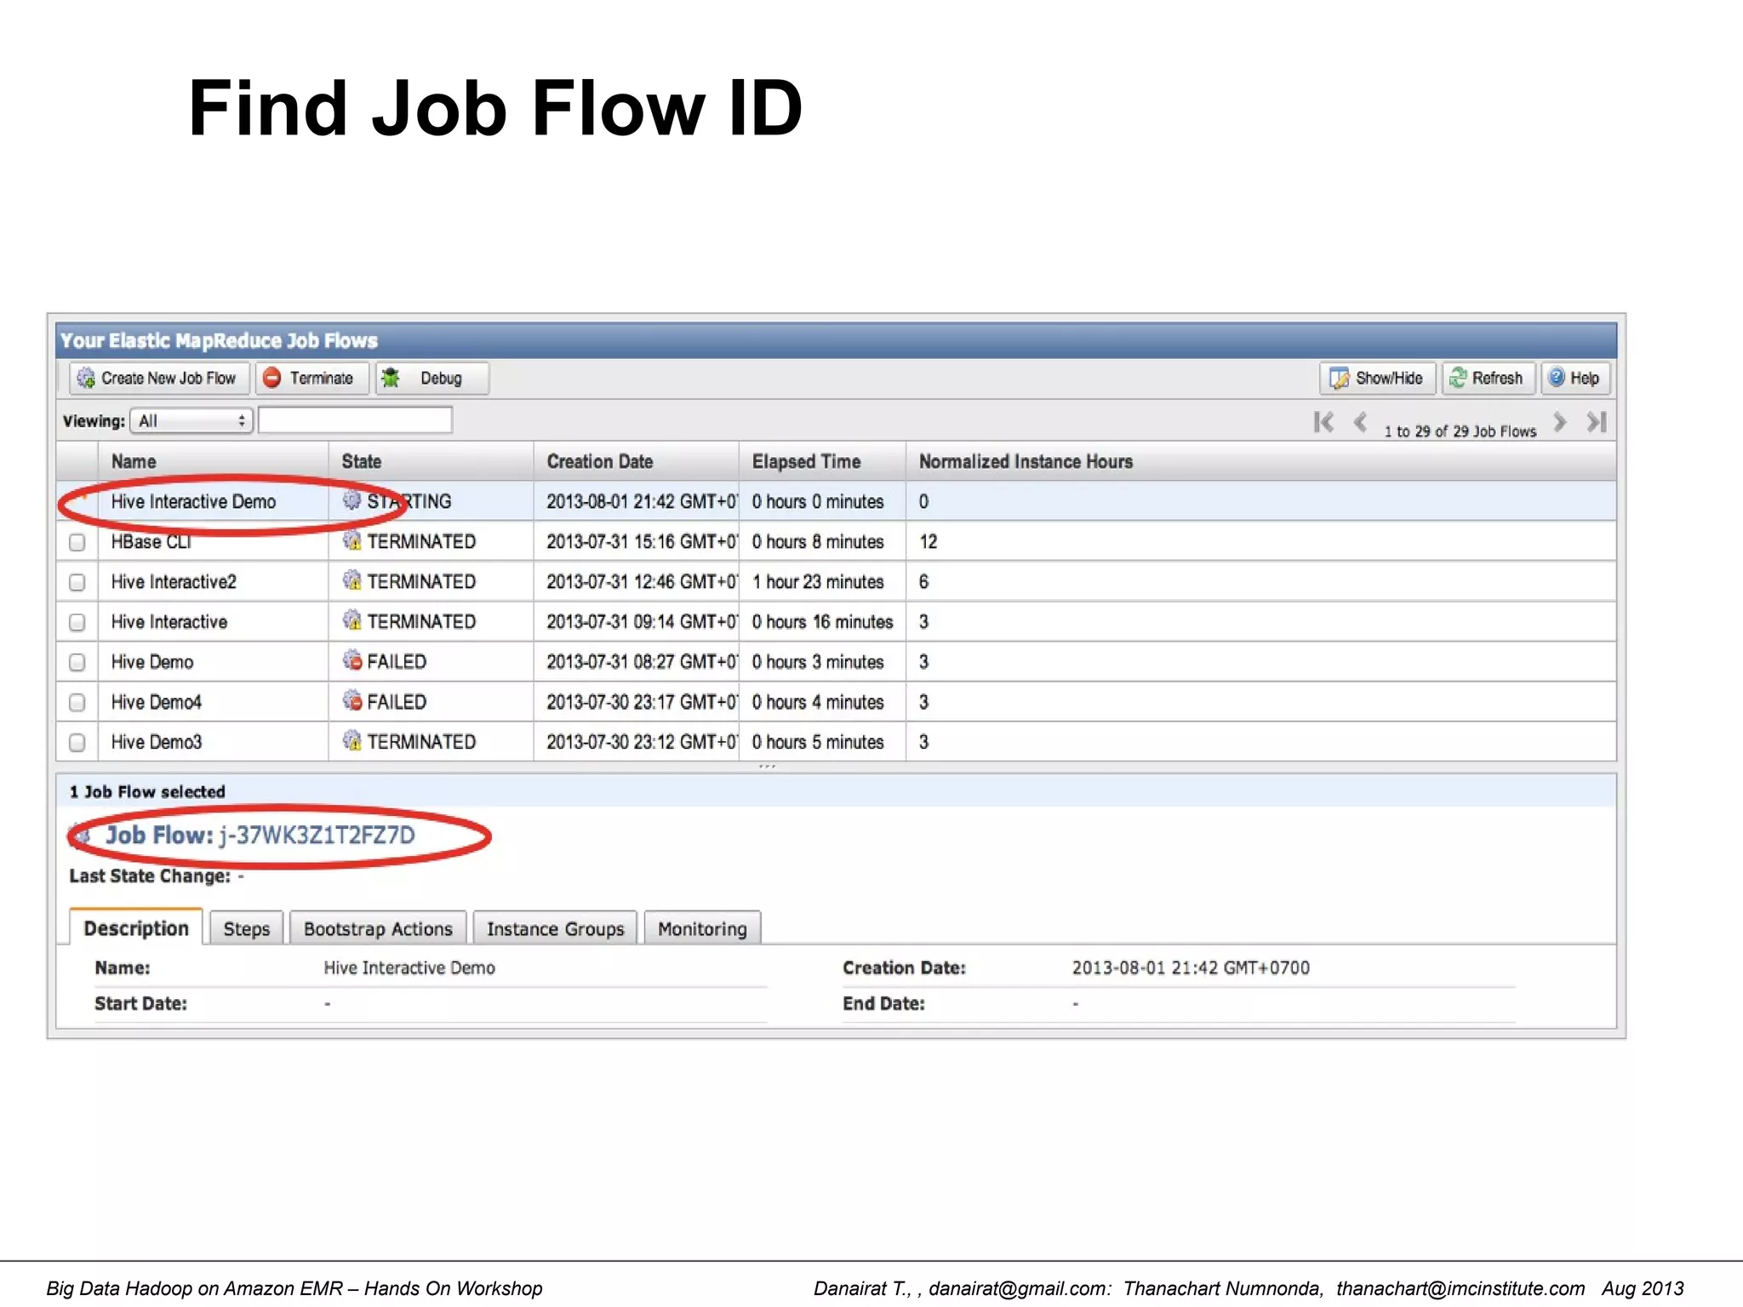The image size is (1743, 1307).
Task: Go to previous page of job flows
Action: 1361,422
